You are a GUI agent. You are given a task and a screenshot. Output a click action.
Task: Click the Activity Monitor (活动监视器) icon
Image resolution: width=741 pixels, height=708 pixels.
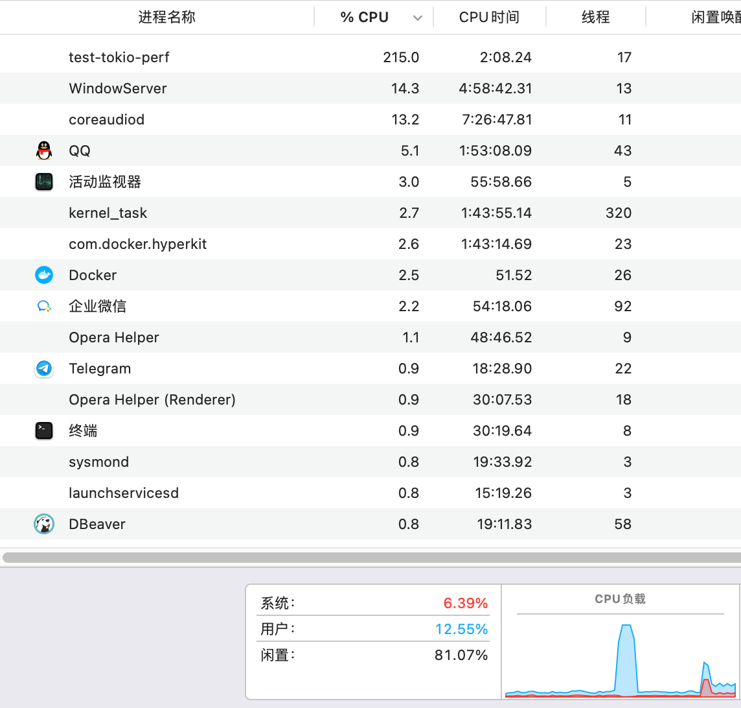44,182
